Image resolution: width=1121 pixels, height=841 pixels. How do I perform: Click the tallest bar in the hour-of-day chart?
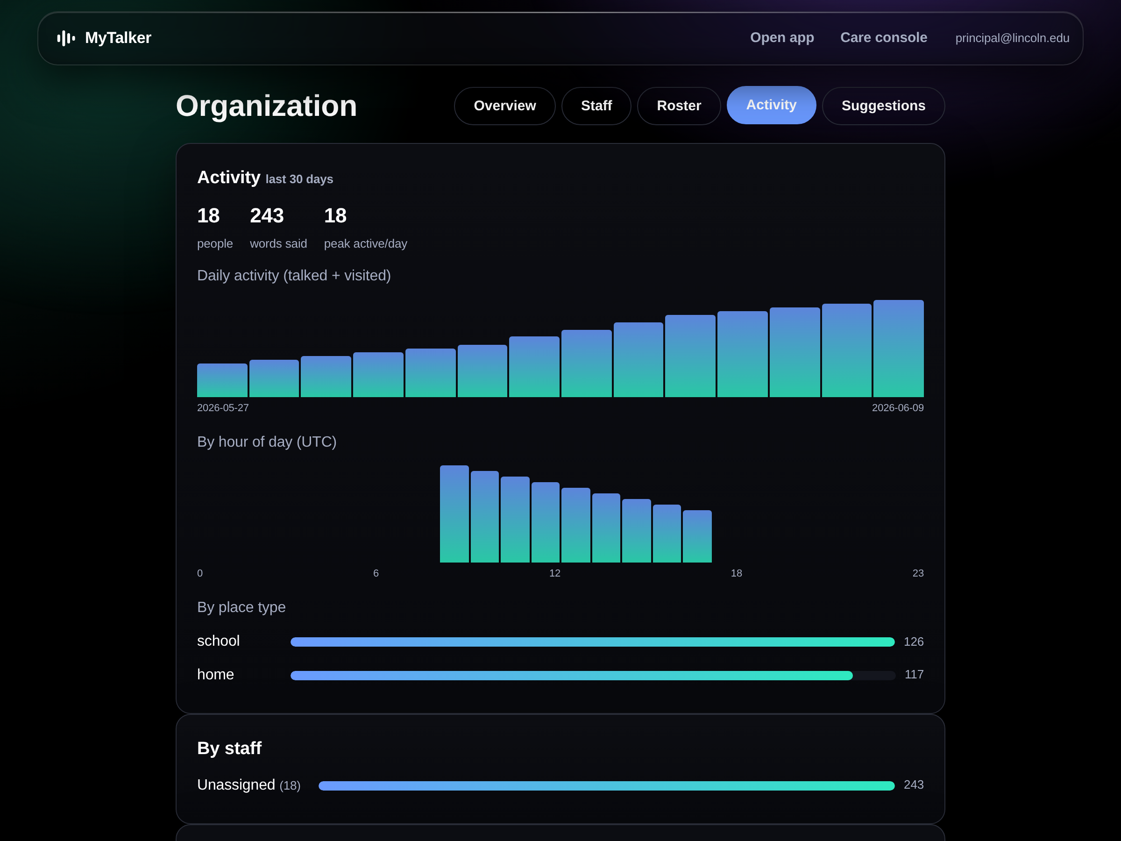pyautogui.click(x=454, y=514)
